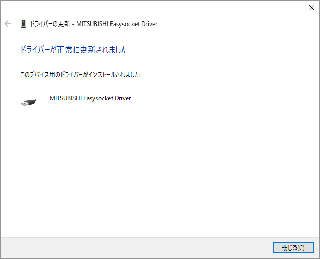Viewport: 320px width, 259px height.
Task: Click the empty title bar area left of the X
Action: 156,8
